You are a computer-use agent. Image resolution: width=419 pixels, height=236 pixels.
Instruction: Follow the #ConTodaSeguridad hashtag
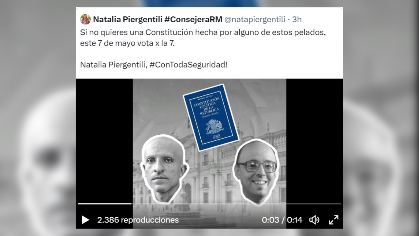188,65
